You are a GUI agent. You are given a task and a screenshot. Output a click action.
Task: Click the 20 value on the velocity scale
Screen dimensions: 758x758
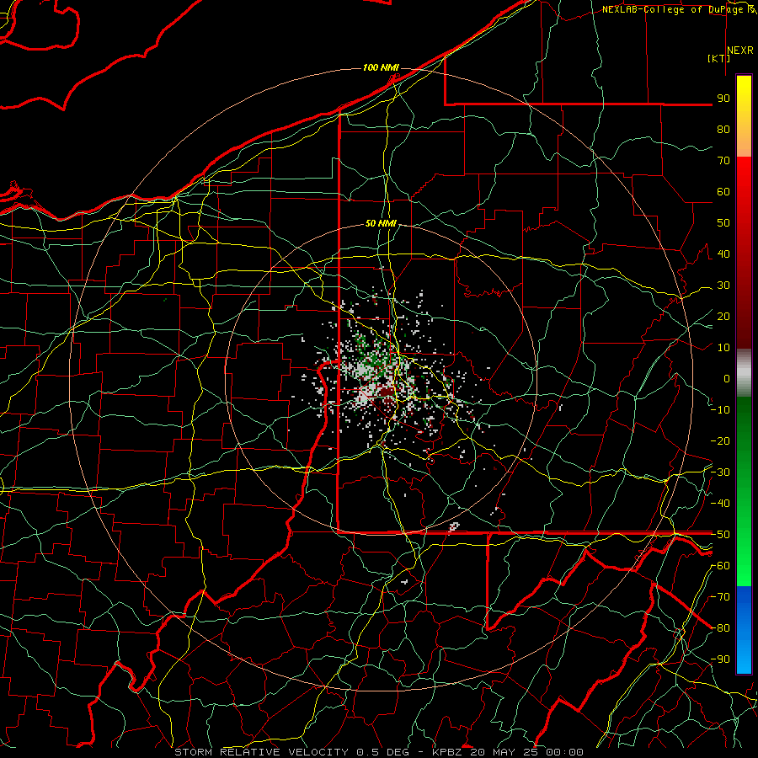[x=723, y=317]
